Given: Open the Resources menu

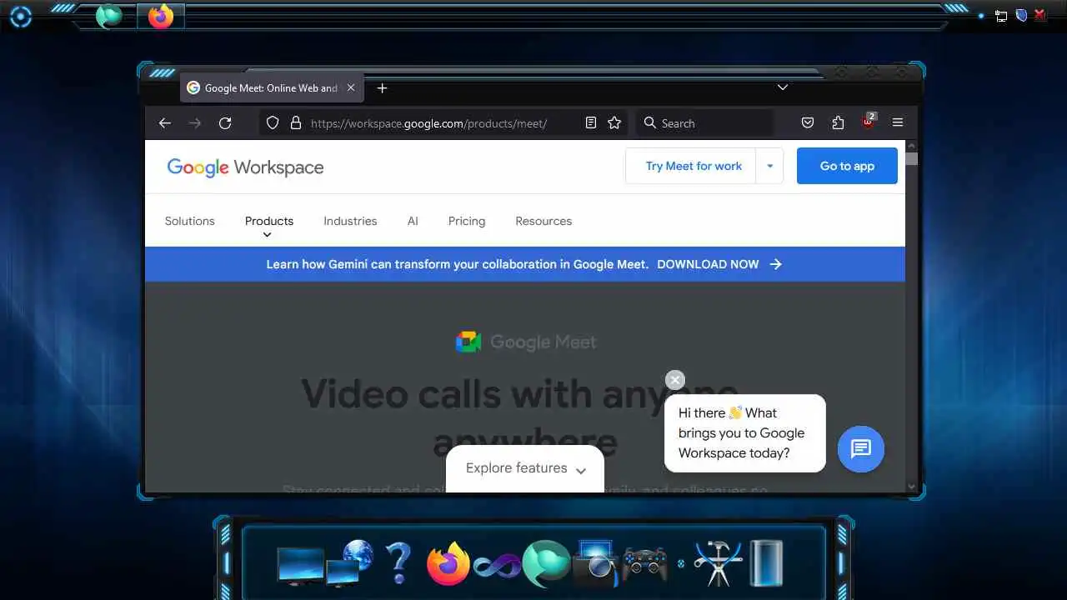Looking at the screenshot, I should tap(544, 221).
